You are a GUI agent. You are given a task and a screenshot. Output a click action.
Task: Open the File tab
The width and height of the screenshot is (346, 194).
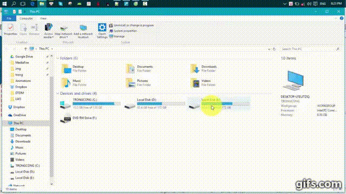[9, 18]
